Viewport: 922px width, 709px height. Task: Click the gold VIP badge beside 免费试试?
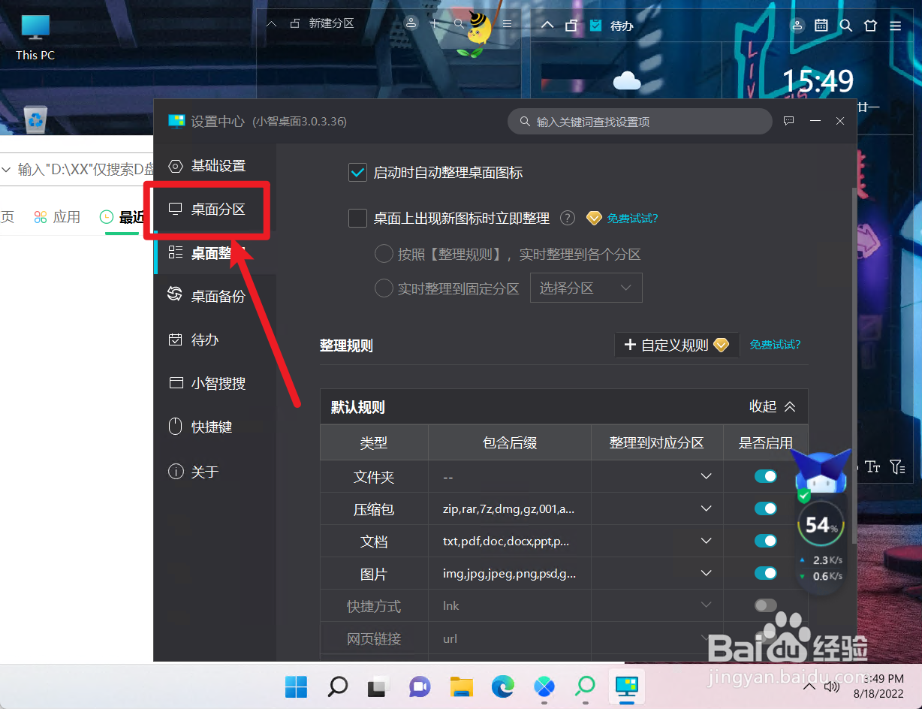[594, 219]
